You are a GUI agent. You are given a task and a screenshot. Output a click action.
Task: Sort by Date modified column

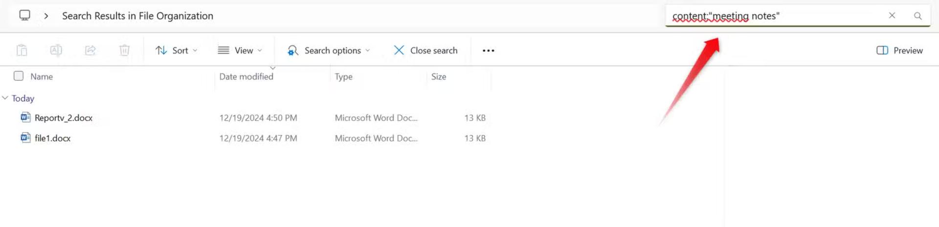click(x=246, y=77)
